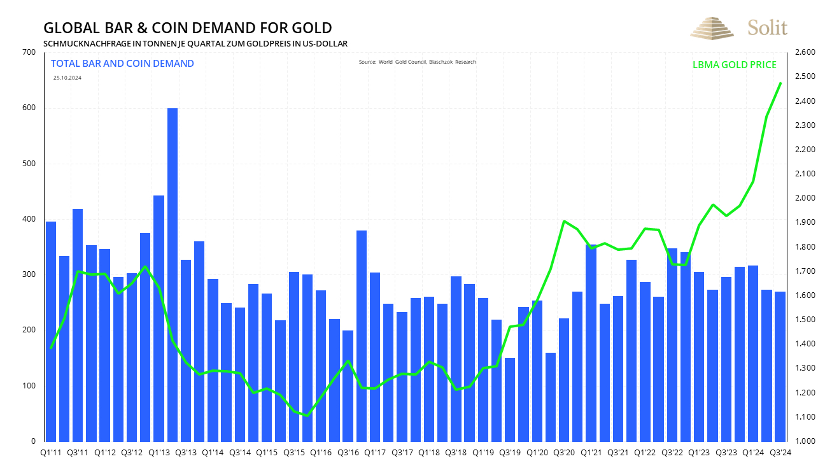Click the 25.10.2024 date label

tap(67, 78)
